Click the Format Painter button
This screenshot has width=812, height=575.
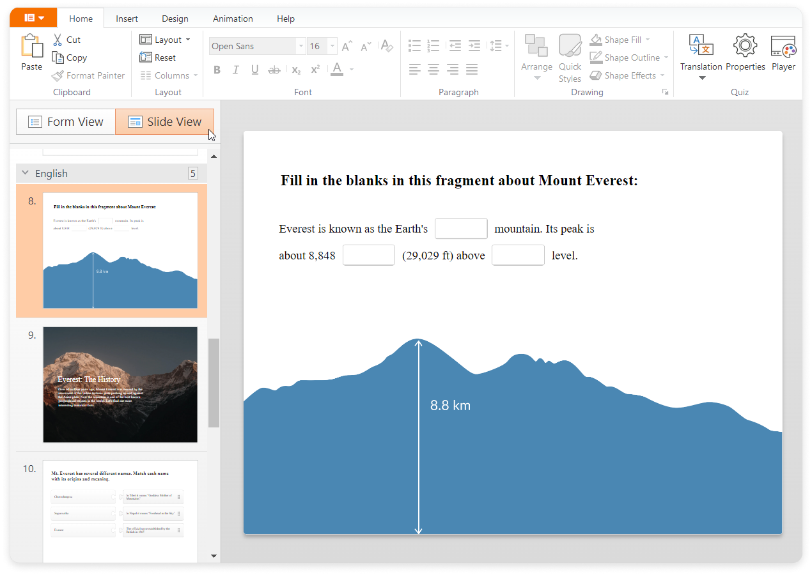(88, 75)
